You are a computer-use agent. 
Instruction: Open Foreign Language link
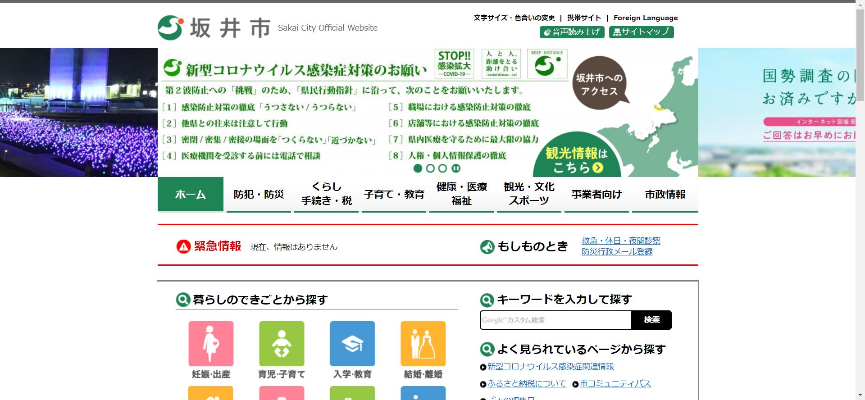[646, 18]
